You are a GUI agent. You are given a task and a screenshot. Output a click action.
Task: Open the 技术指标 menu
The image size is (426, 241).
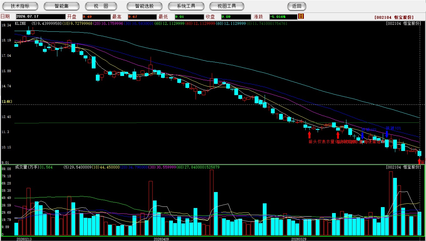(20, 6)
